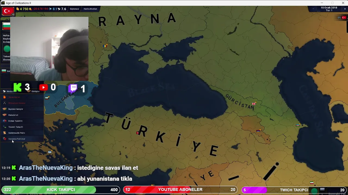
Task: Select İttifak Teklif Et action
Action: click(22, 121)
